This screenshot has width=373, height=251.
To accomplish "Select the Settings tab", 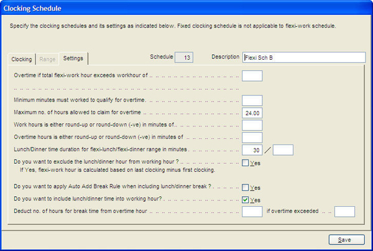I will tap(73, 58).
